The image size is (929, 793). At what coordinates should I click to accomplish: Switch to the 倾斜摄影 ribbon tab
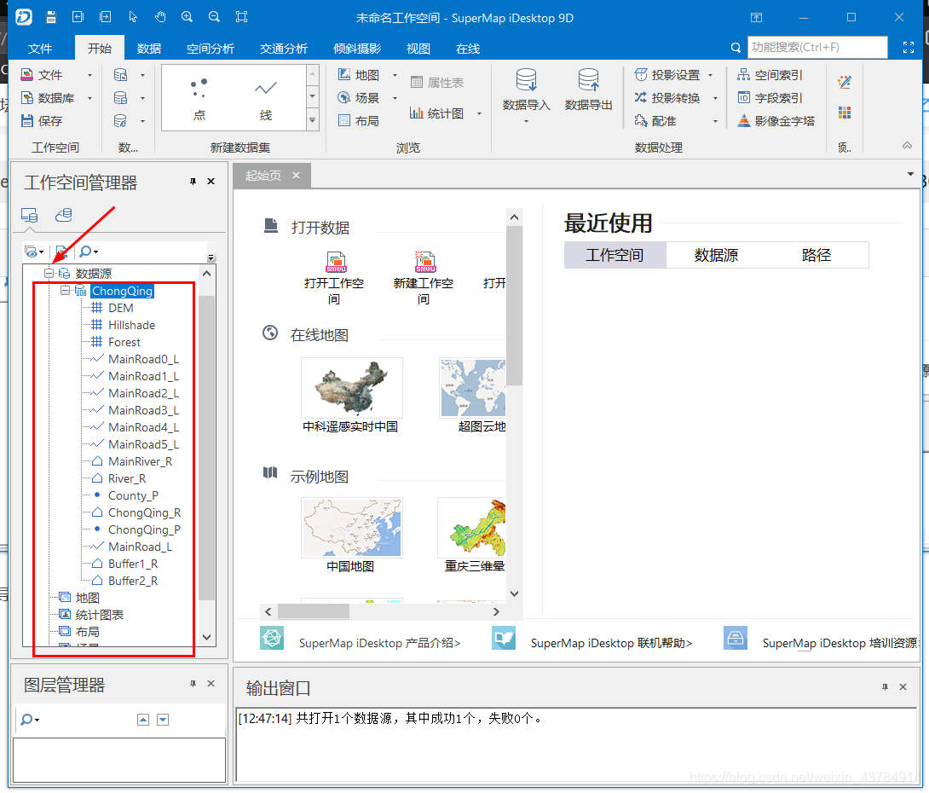pos(357,49)
